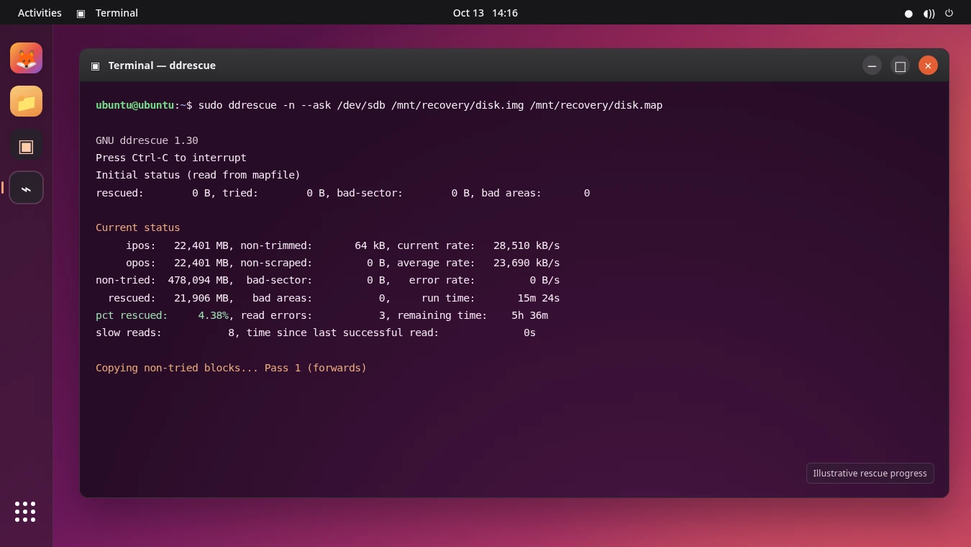Open Firefox from the dock
The height and width of the screenshot is (547, 971).
click(26, 58)
